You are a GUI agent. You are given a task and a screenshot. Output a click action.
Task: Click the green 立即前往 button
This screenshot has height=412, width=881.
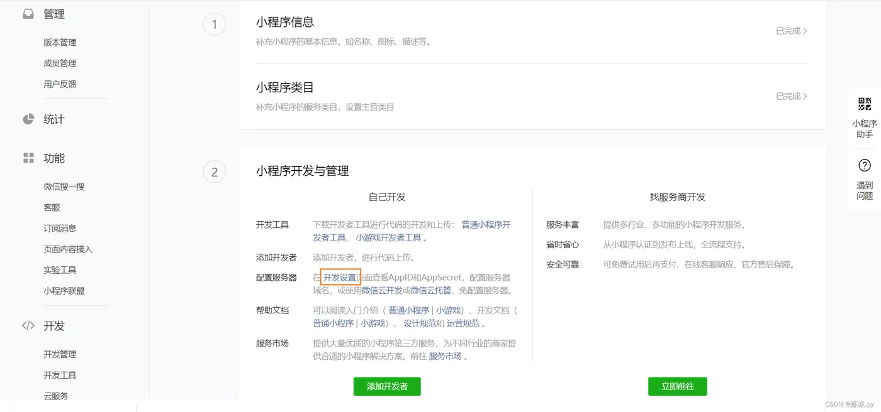click(678, 386)
